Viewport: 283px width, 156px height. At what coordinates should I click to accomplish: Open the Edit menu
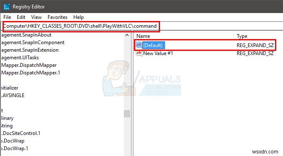click(x=21, y=17)
